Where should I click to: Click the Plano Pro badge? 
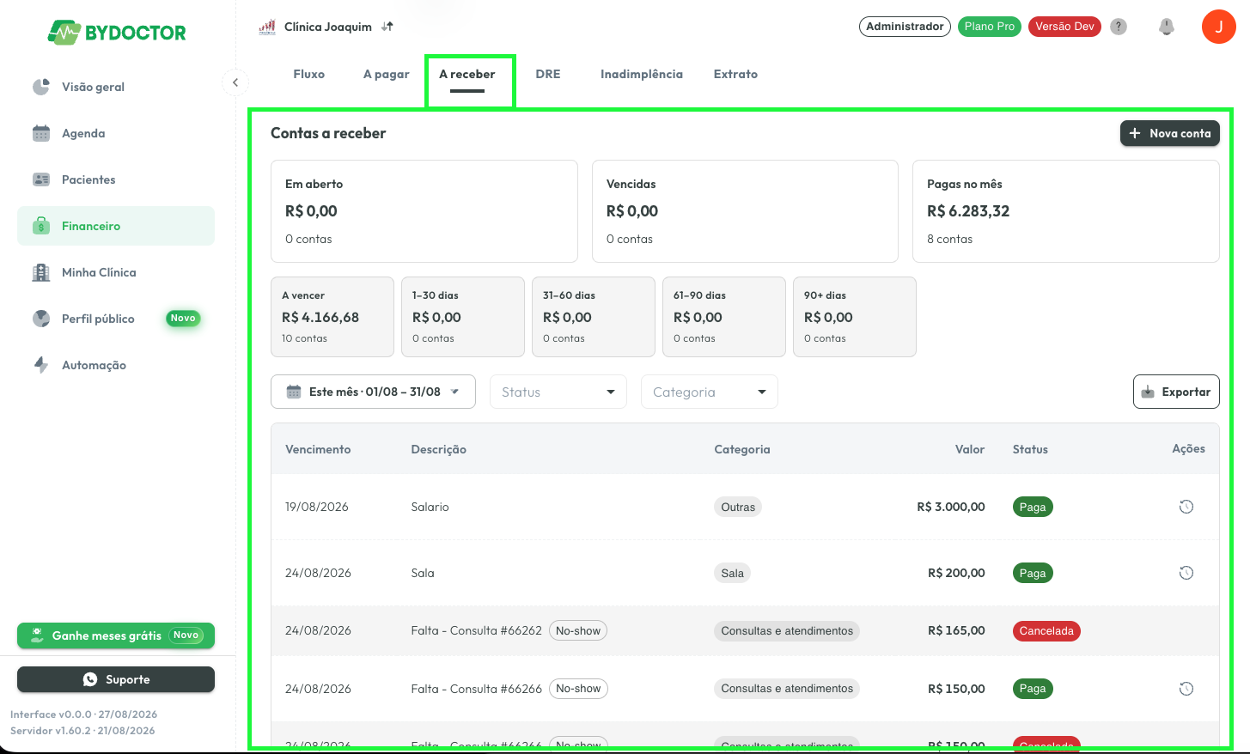990,27
